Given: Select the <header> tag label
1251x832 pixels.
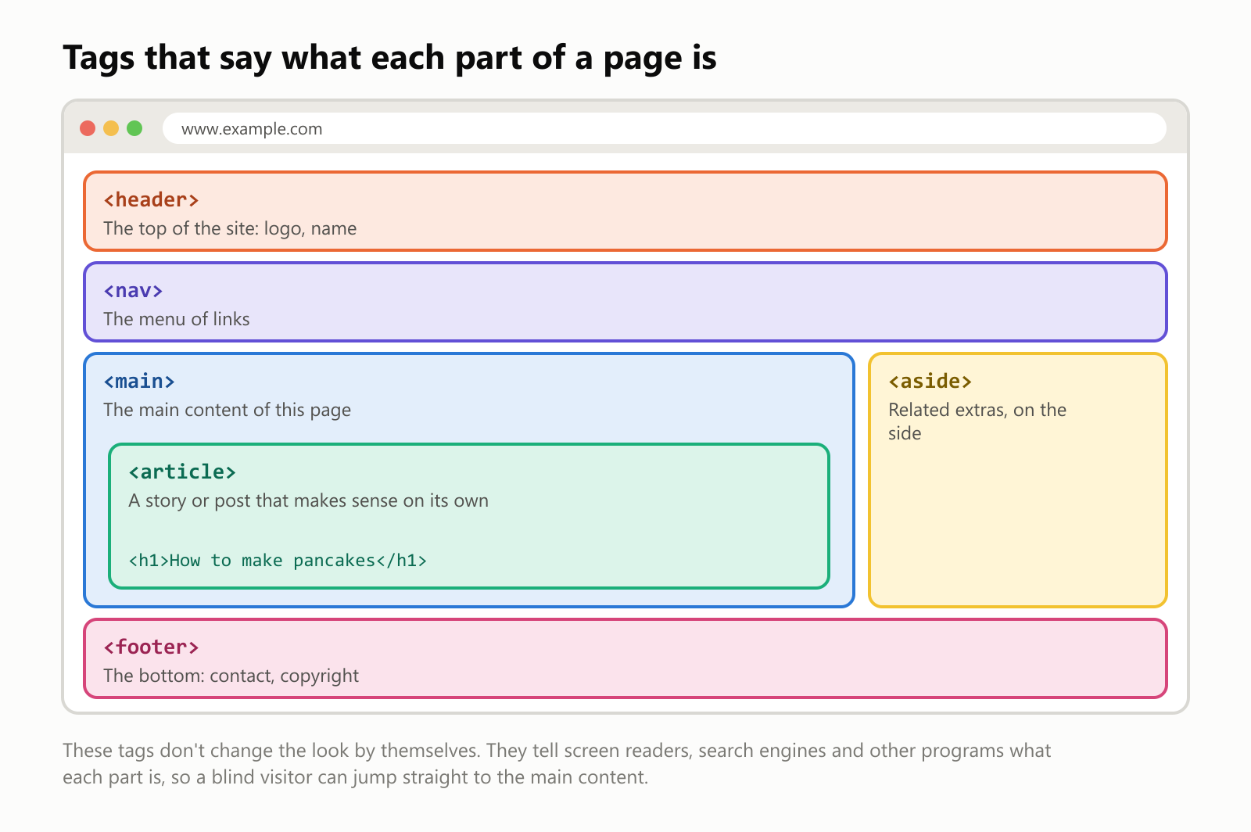Looking at the screenshot, I should click(x=151, y=199).
